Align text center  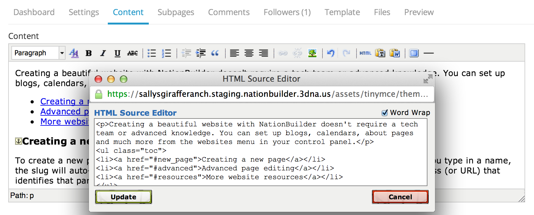[x=249, y=53]
